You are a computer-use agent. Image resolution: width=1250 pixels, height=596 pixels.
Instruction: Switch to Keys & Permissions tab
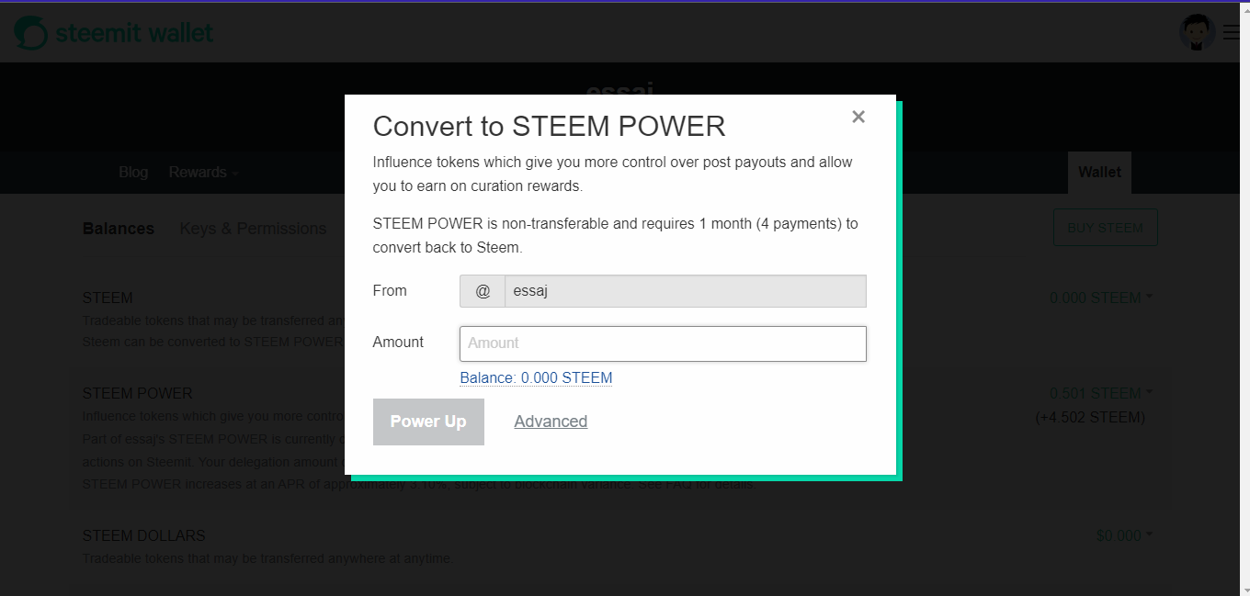click(x=254, y=229)
